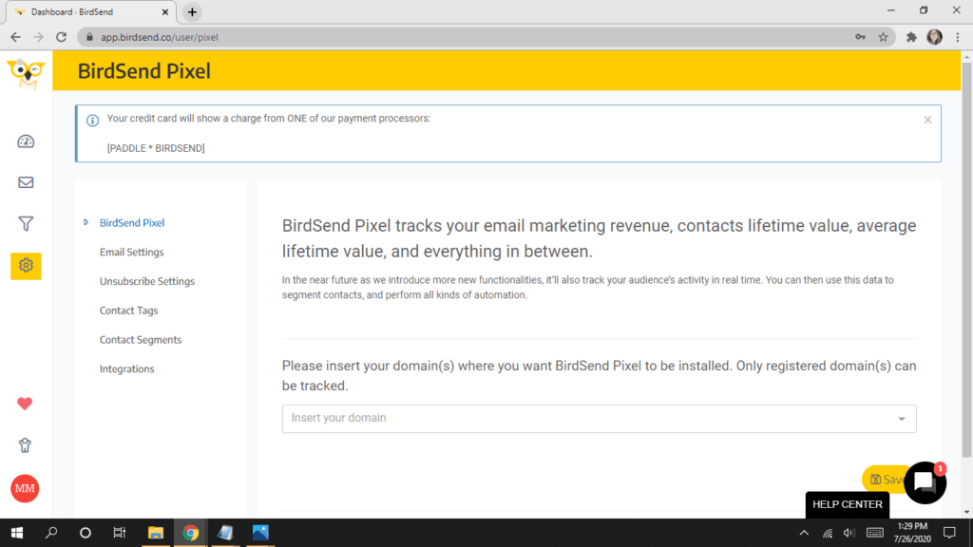
Task: Open File Explorer from the taskbar
Action: (155, 533)
